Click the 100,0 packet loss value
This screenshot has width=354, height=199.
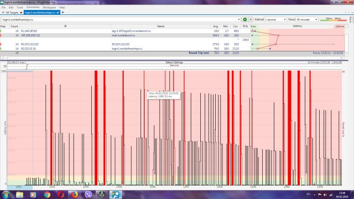[246, 40]
